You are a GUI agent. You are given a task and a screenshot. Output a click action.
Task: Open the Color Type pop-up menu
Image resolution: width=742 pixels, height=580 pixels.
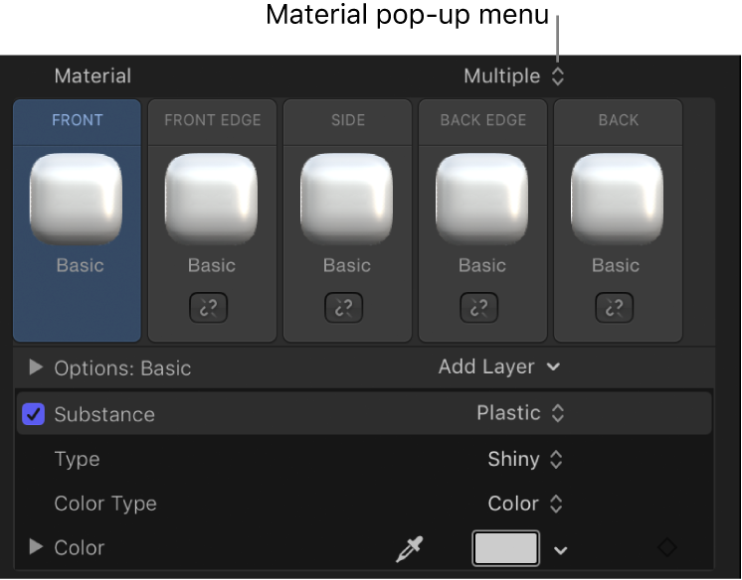tap(526, 504)
